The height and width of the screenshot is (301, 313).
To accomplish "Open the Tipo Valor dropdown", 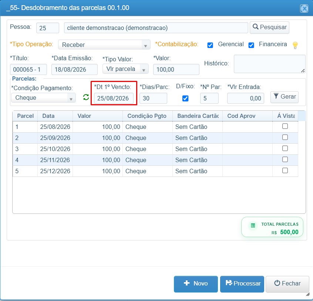I will (125, 69).
